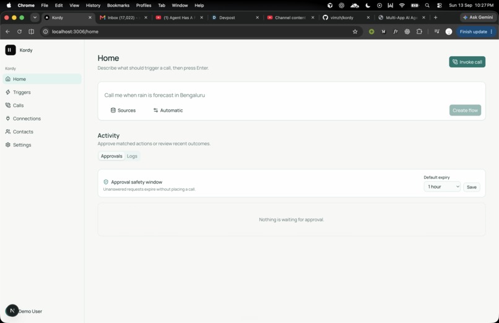Switch to the Approvals tab
Image resolution: width=499 pixels, height=323 pixels.
click(111, 156)
